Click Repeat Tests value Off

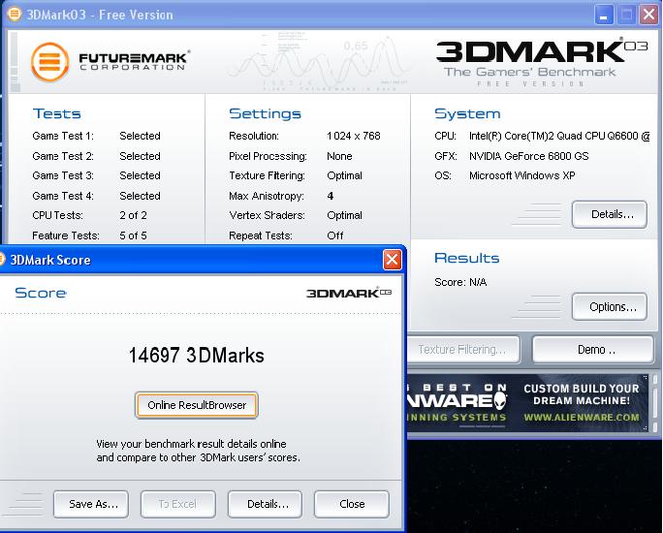[x=335, y=235]
